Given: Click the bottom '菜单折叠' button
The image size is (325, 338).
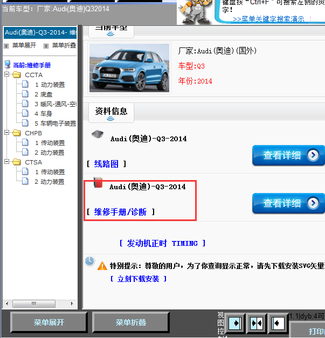Looking at the screenshot, I should pos(130,322).
